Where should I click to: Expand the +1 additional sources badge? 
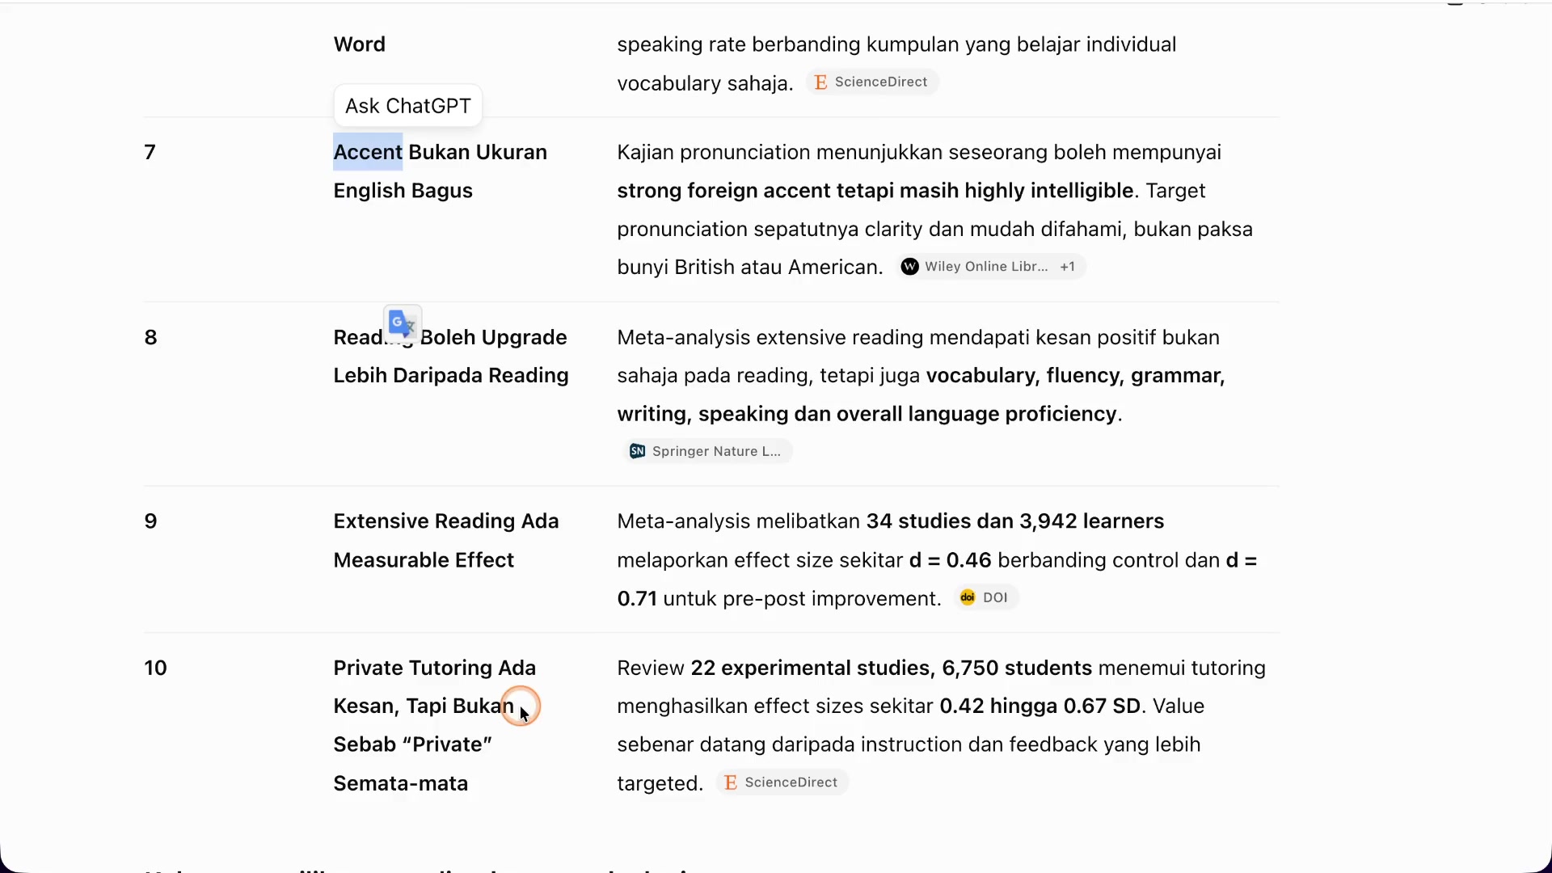click(1068, 267)
